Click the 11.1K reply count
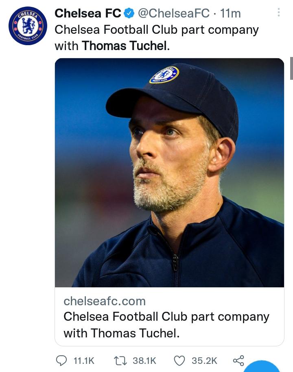The width and height of the screenshot is (293, 372). [83, 361]
